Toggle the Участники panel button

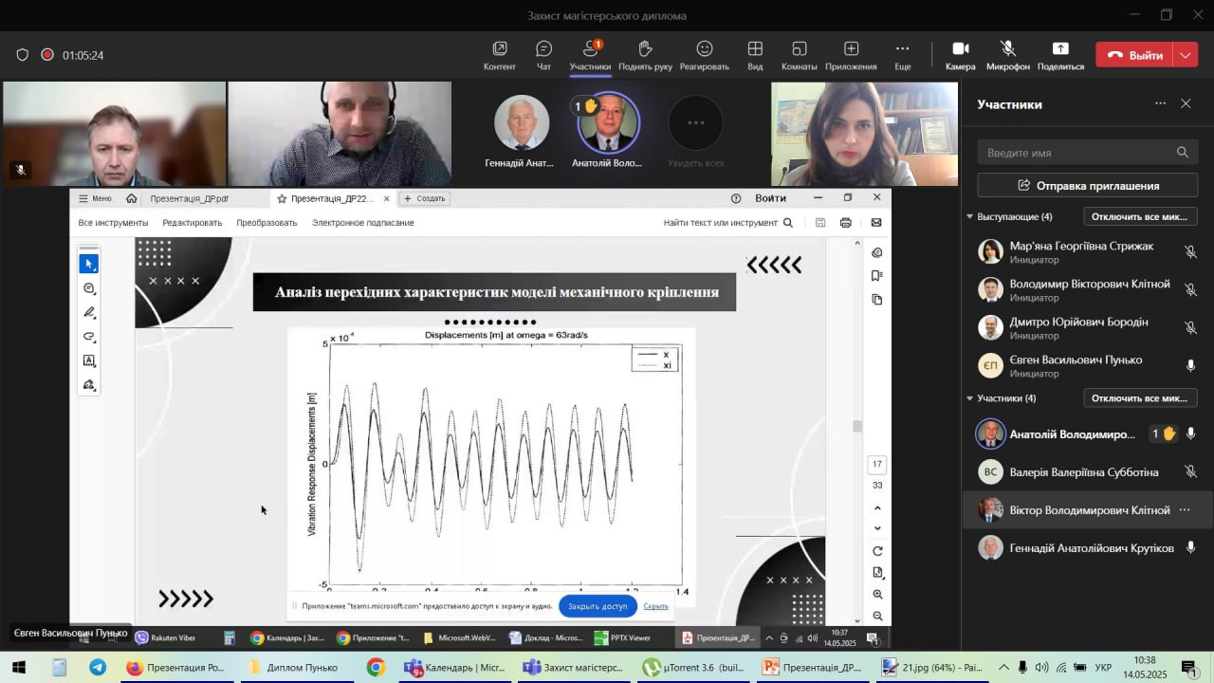pyautogui.click(x=590, y=55)
